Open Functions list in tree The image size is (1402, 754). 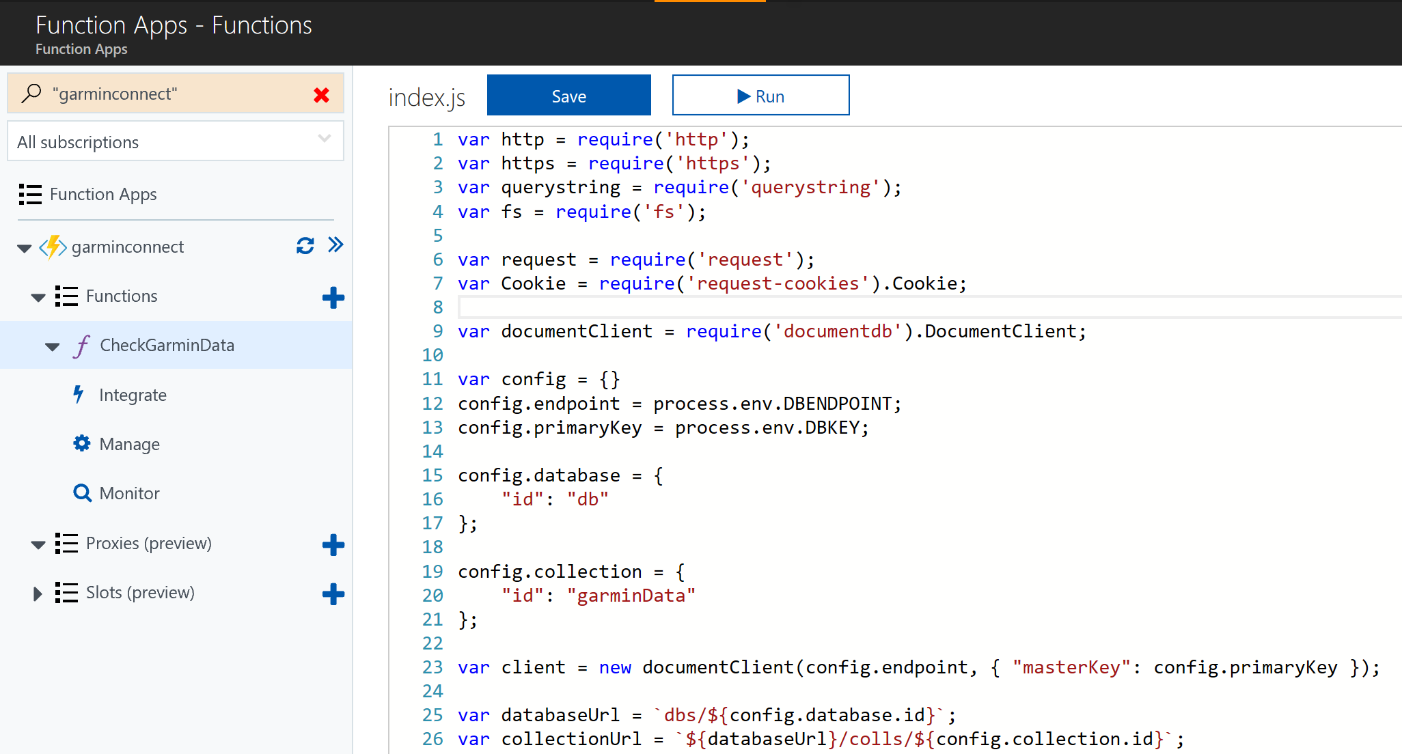[x=122, y=296]
